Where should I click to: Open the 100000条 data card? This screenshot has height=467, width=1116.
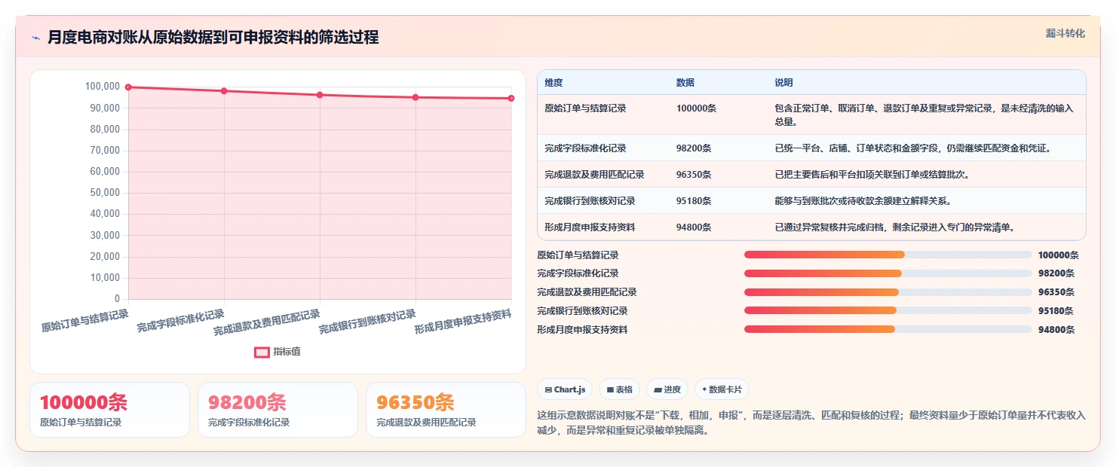[109, 410]
